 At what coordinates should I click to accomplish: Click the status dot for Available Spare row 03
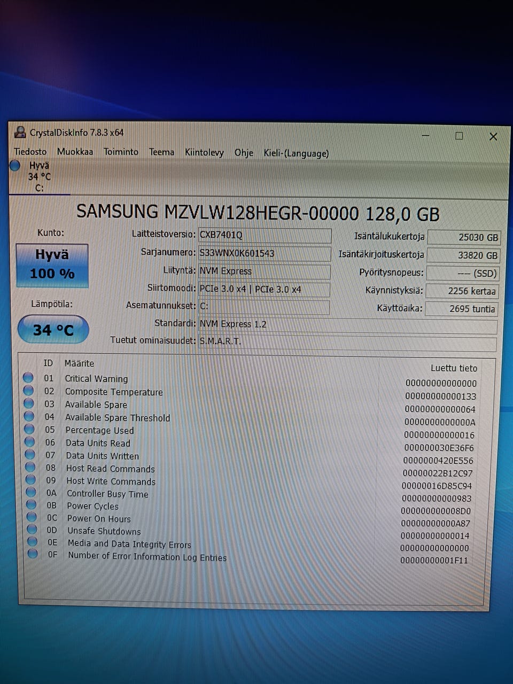pyautogui.click(x=29, y=403)
